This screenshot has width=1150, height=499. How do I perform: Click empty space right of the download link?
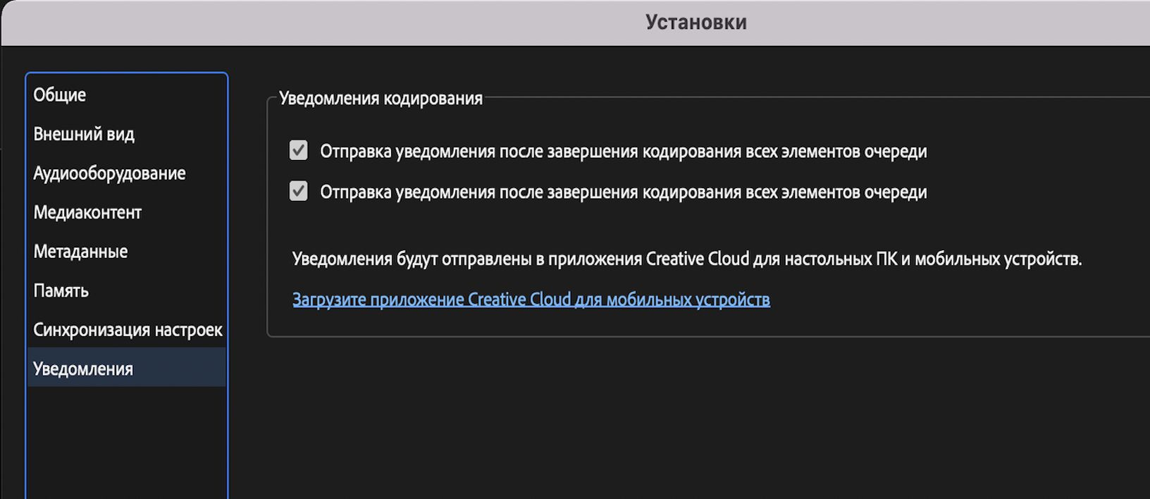[x=951, y=300]
